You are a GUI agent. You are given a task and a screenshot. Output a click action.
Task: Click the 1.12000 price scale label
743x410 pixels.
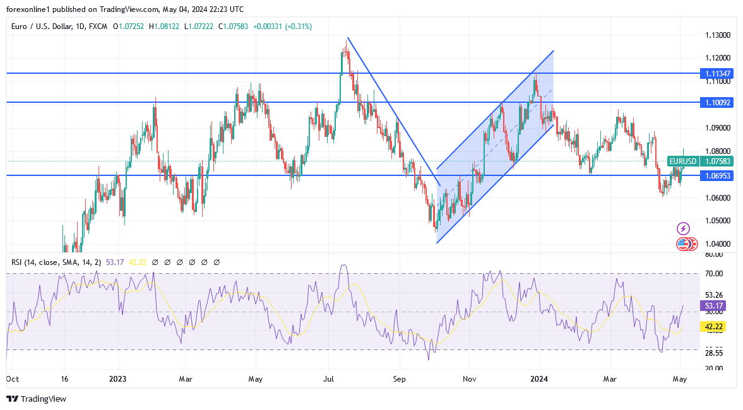tap(717, 58)
